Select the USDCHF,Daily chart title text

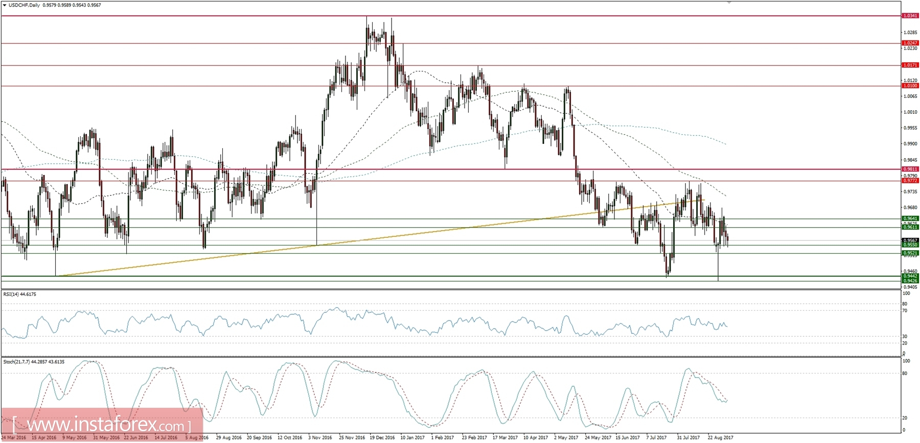click(x=25, y=5)
